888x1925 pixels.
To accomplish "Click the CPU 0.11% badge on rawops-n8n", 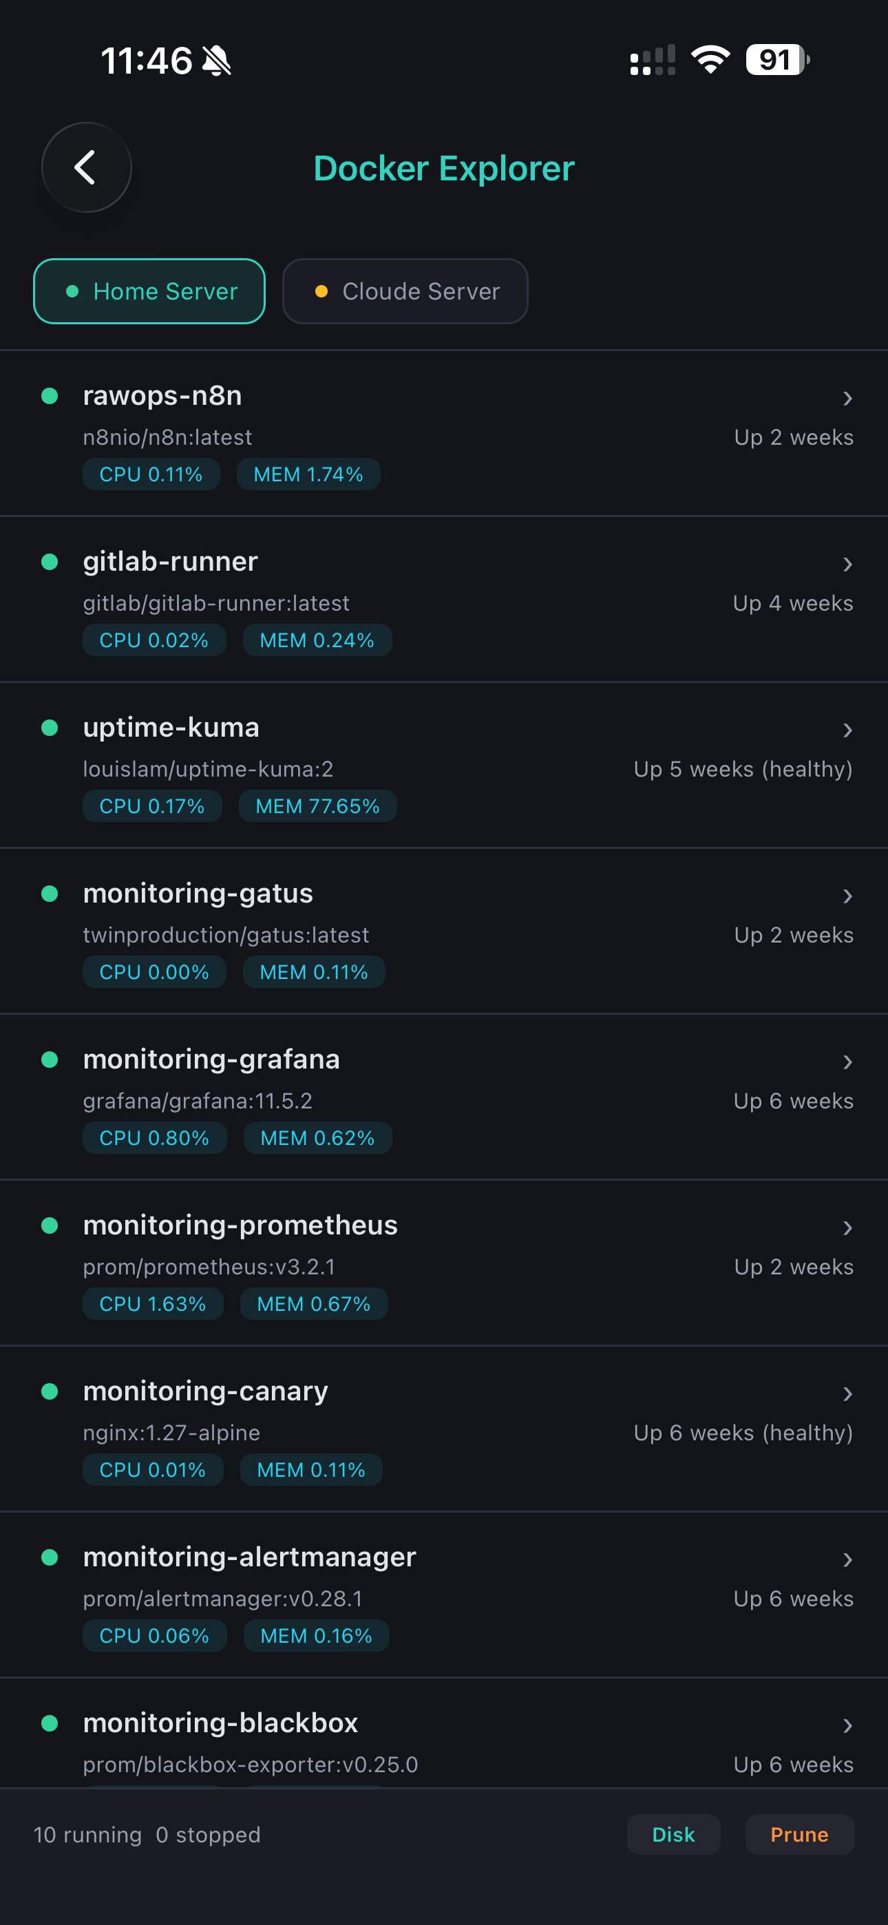I will click(151, 474).
